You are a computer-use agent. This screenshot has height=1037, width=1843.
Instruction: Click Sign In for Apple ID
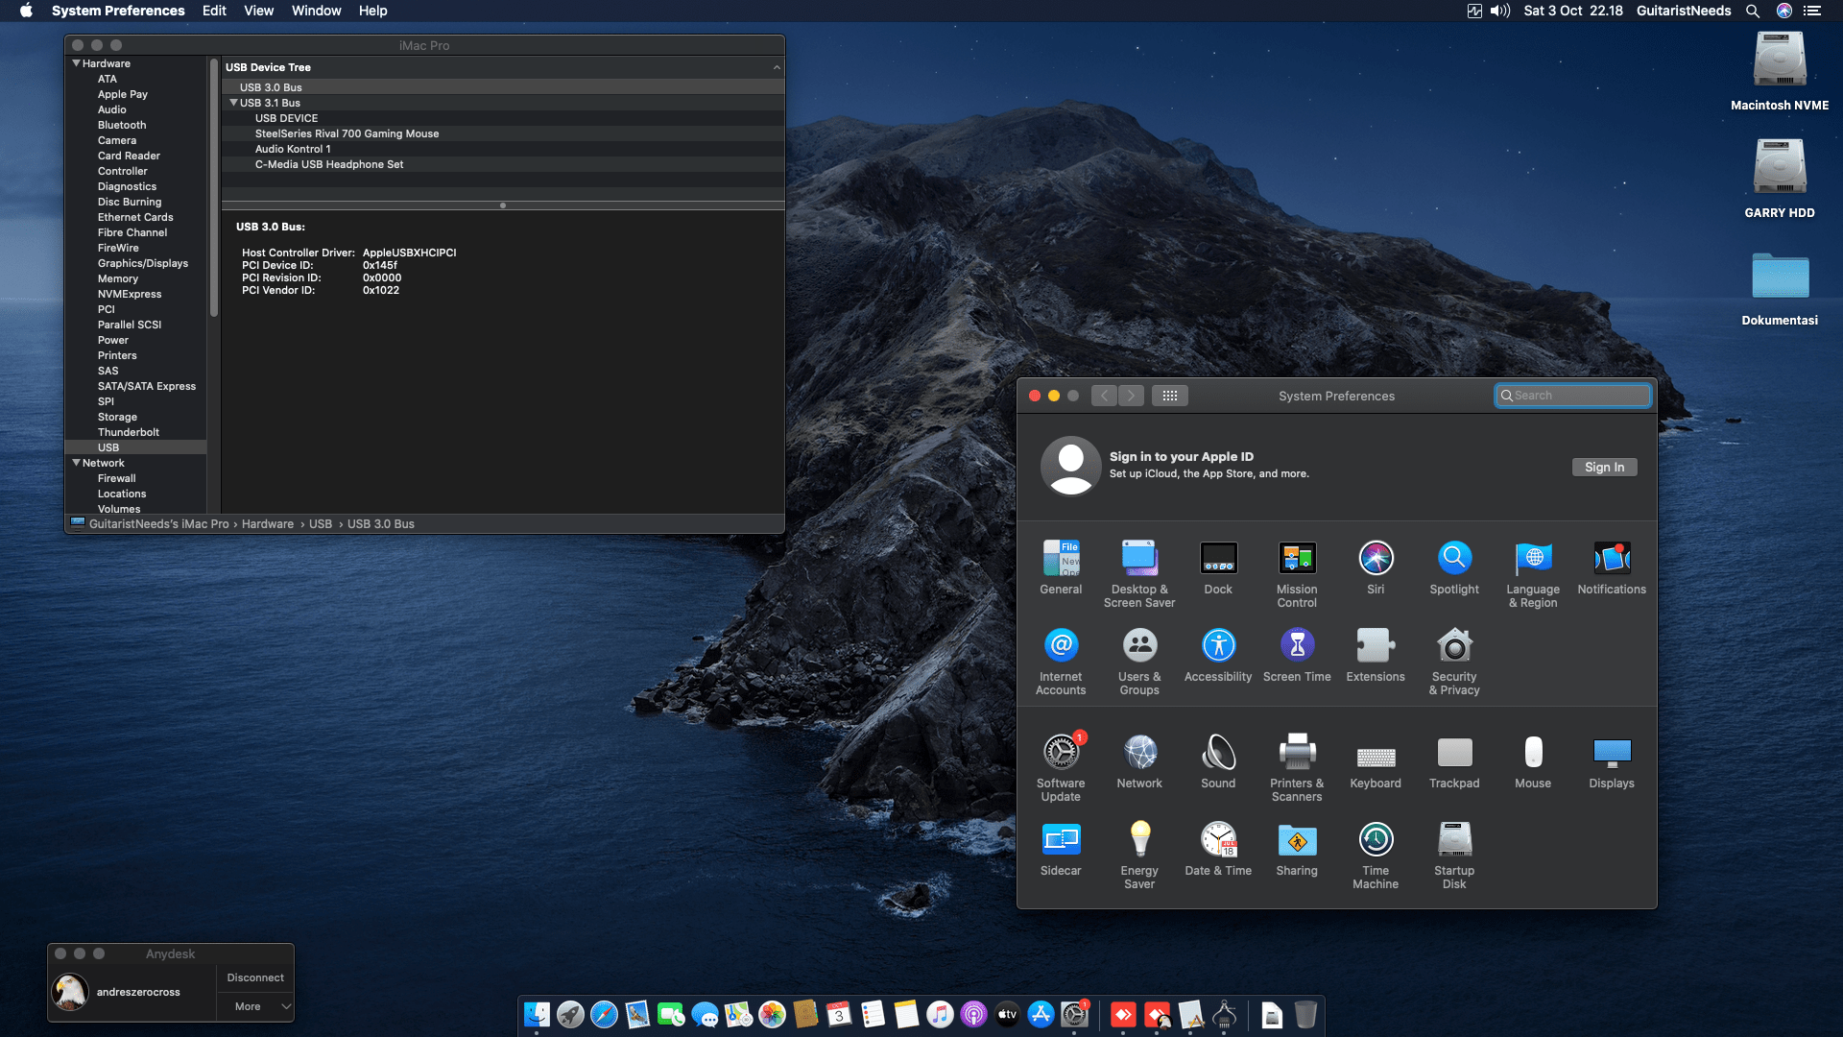click(x=1604, y=468)
